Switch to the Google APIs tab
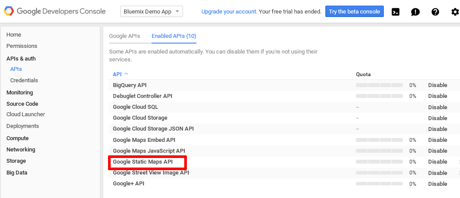 [x=125, y=36]
